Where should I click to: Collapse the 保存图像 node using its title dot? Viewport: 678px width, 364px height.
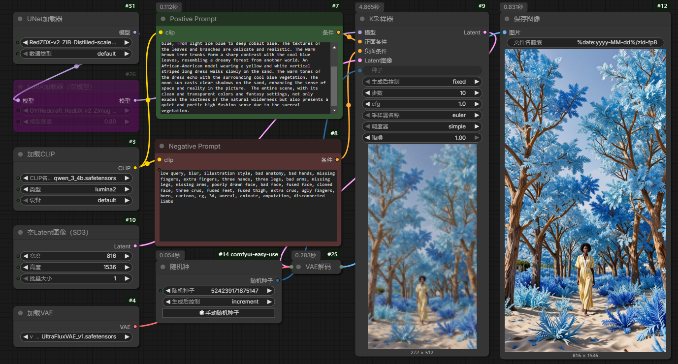[x=507, y=19]
